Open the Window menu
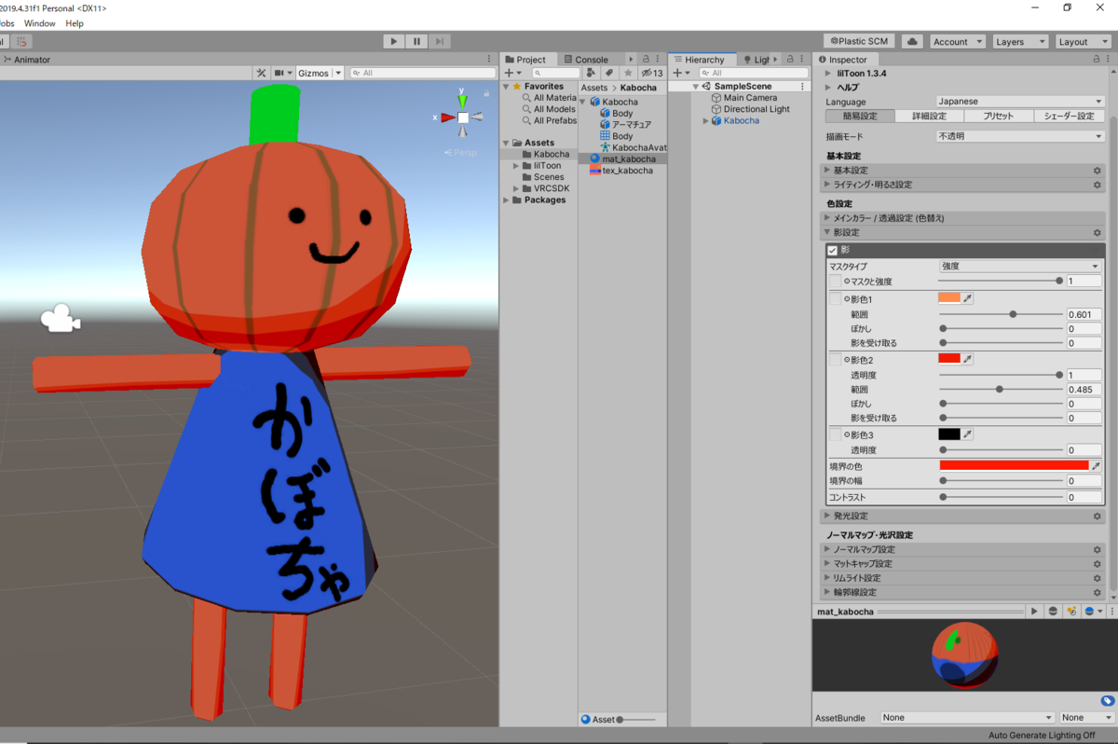The image size is (1118, 744). pos(40,23)
